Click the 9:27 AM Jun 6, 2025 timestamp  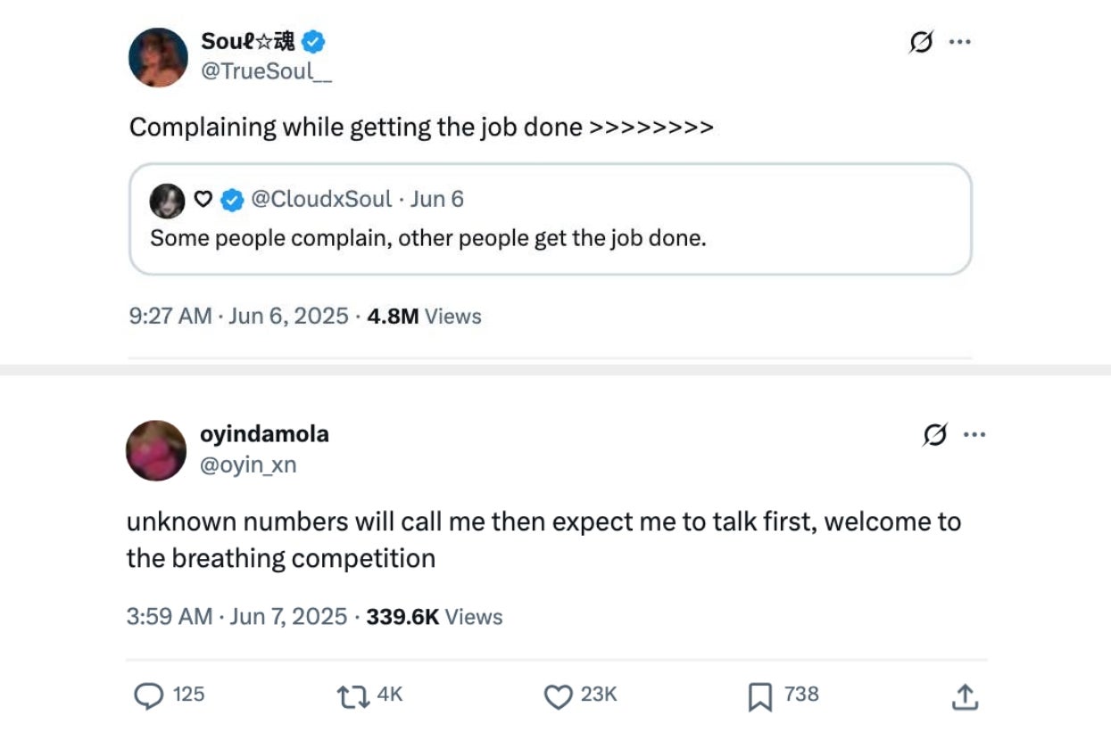pyautogui.click(x=238, y=317)
